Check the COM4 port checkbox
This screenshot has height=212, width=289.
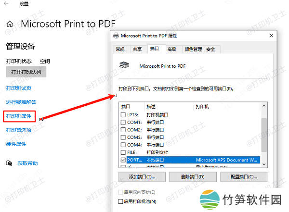point(123,145)
